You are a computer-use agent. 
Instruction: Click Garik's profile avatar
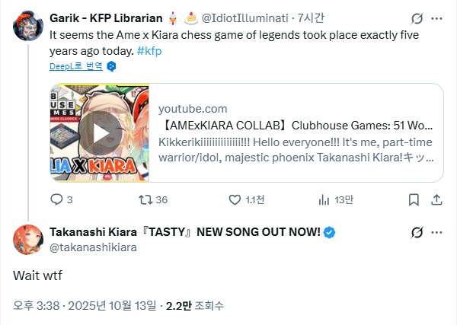(x=28, y=25)
